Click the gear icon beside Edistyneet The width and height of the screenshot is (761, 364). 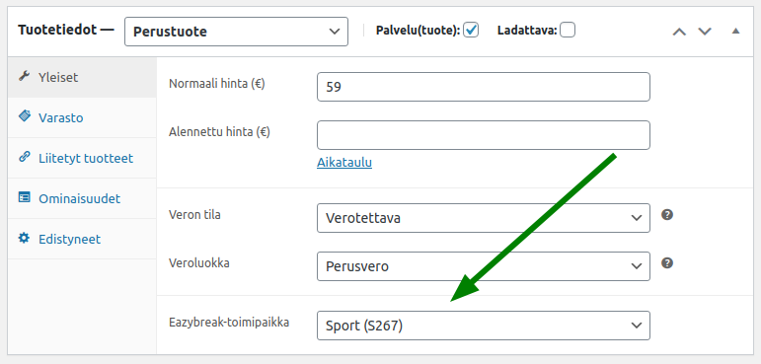click(x=24, y=239)
